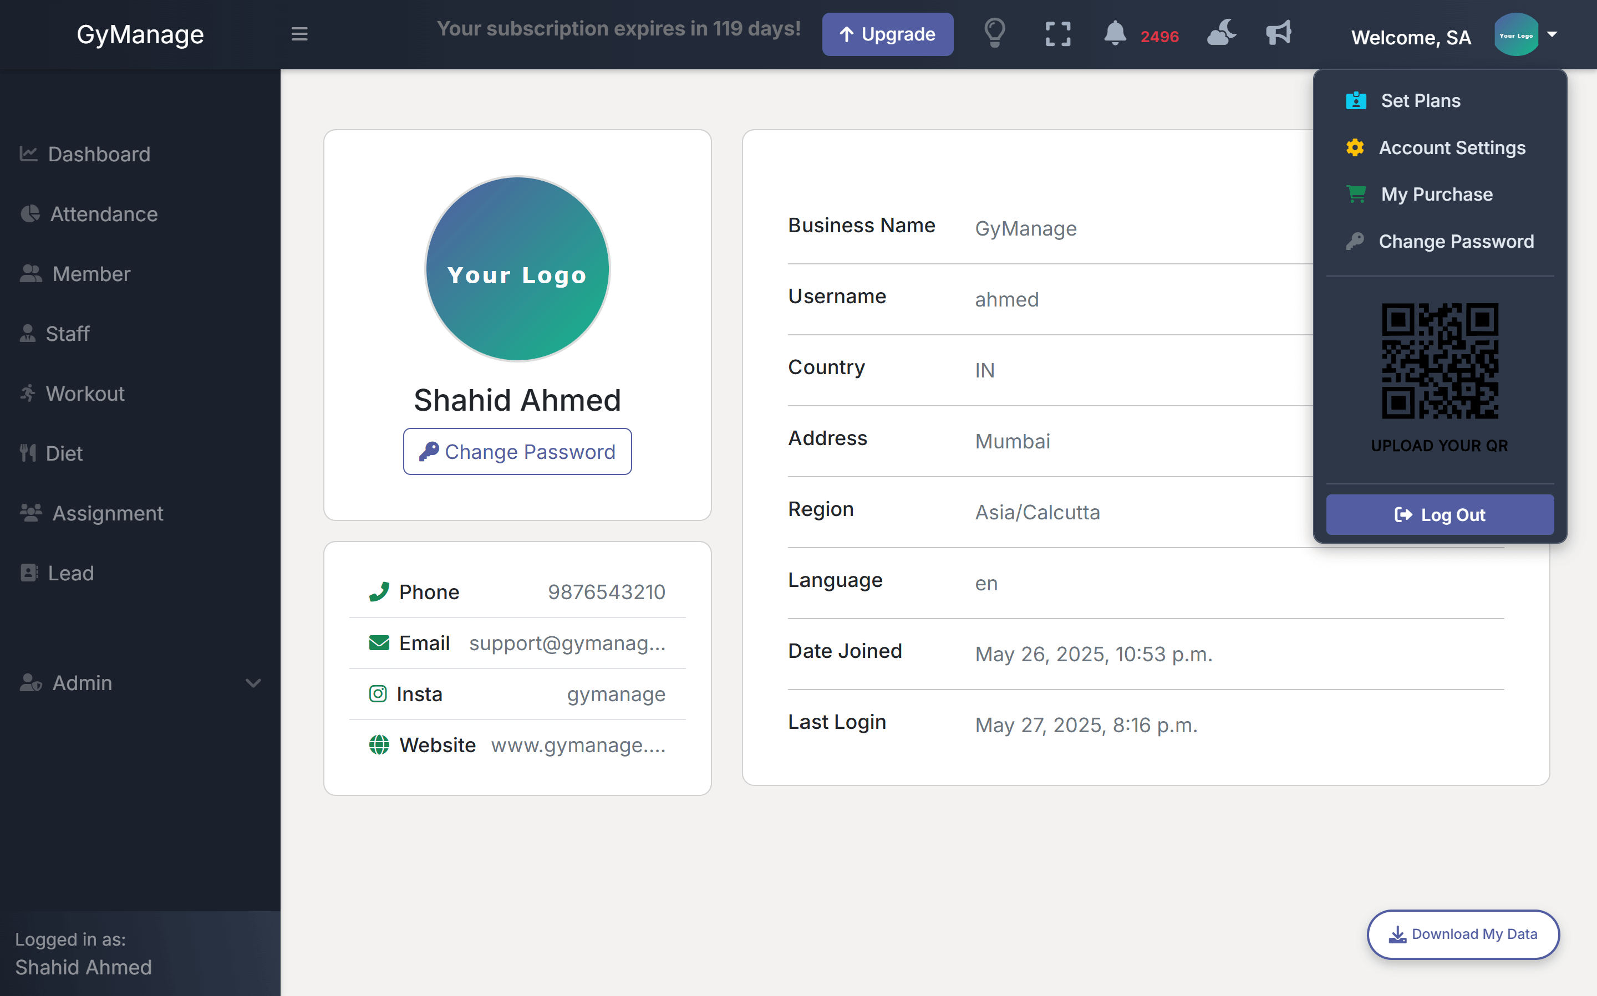Click the Shahid Ahmed profile name heading
The image size is (1597, 996).
click(517, 401)
